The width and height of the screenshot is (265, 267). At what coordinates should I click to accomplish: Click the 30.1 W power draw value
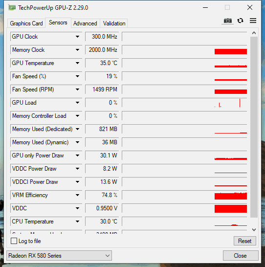point(102,156)
